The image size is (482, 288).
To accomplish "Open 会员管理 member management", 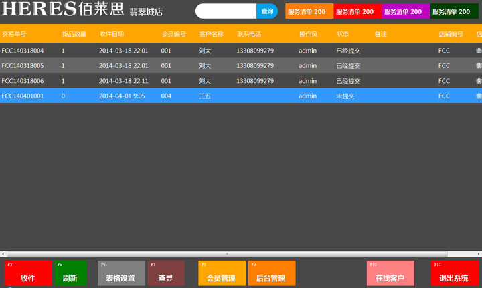I will (x=222, y=273).
